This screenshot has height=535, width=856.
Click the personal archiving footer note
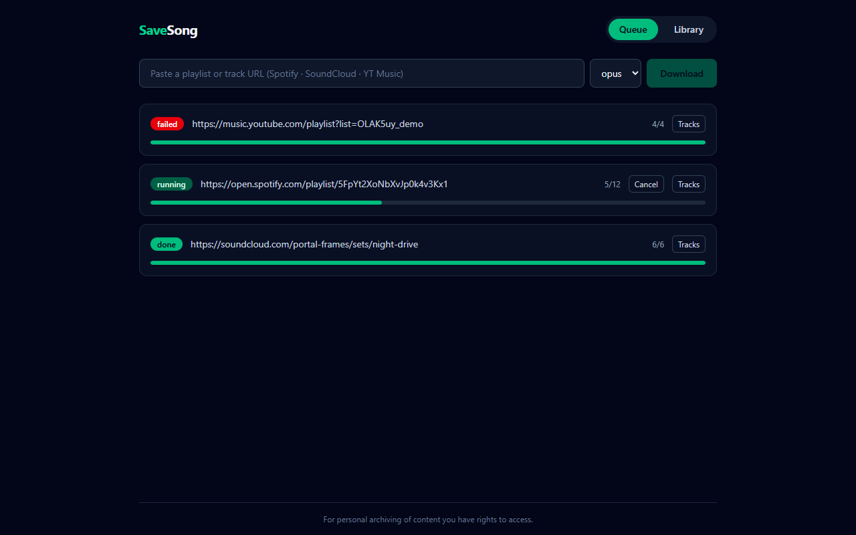pos(428,520)
